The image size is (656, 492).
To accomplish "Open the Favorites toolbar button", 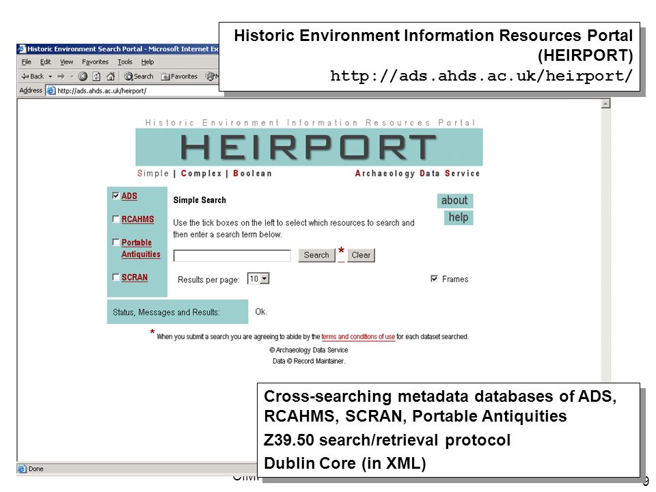I will tap(180, 76).
